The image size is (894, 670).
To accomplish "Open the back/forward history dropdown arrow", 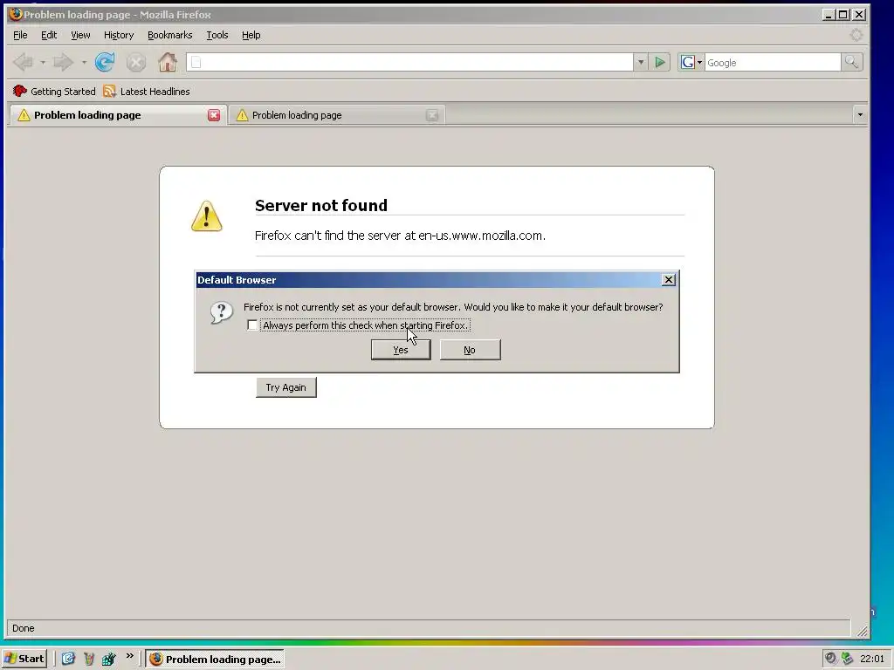I will coord(84,62).
